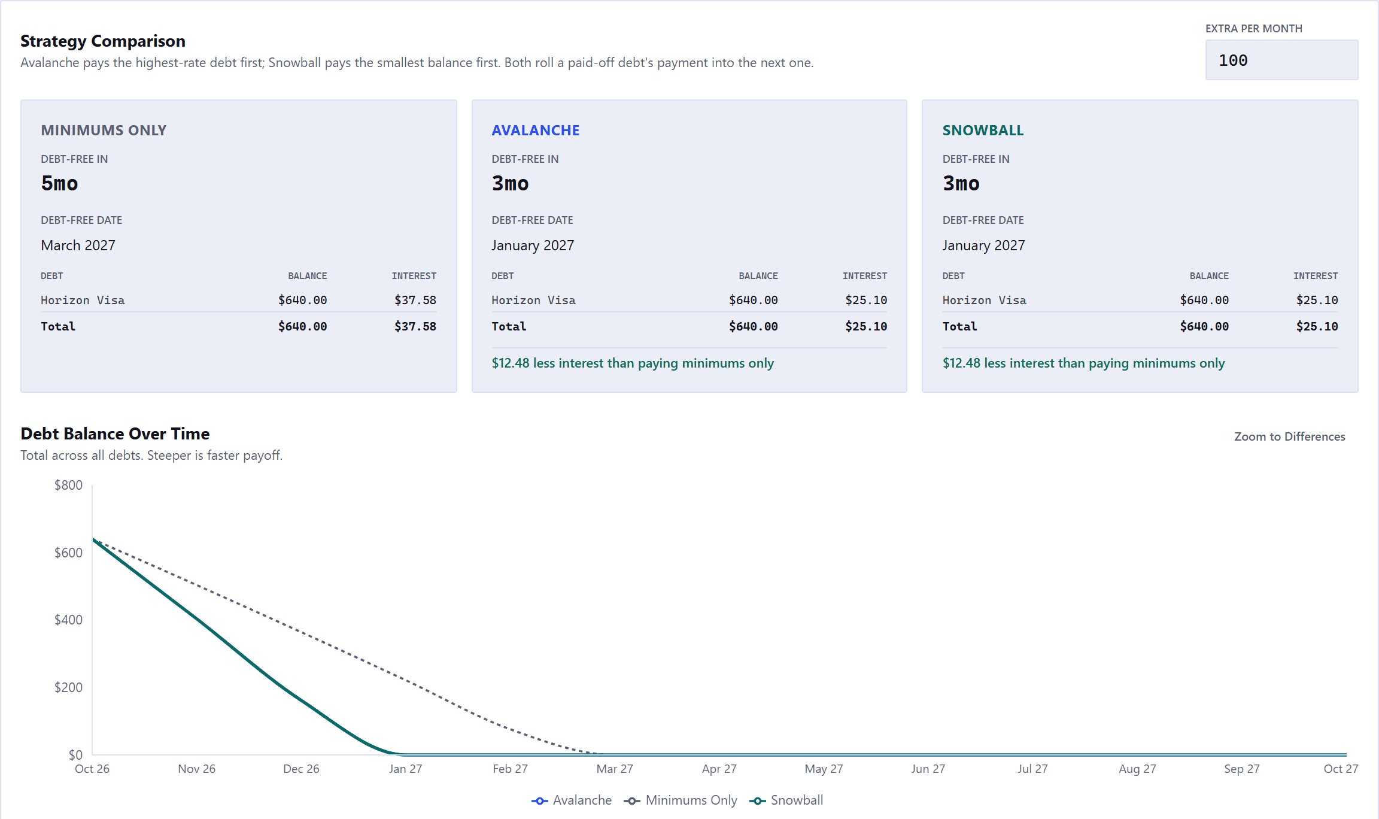This screenshot has height=819, width=1379.
Task: Click $37.58 interest in Horizon Visa row
Action: coord(415,300)
